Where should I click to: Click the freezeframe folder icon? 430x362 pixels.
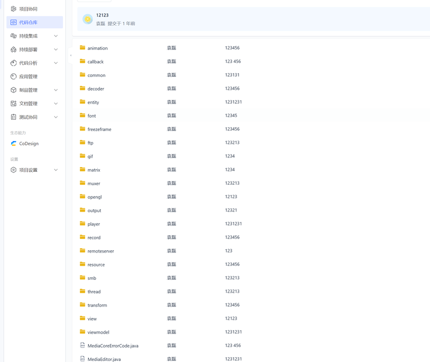83,129
